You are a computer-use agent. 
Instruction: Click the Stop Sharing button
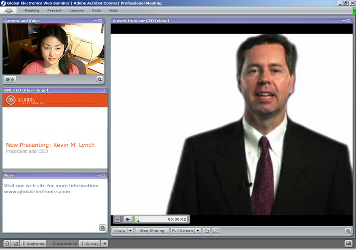coord(152,231)
